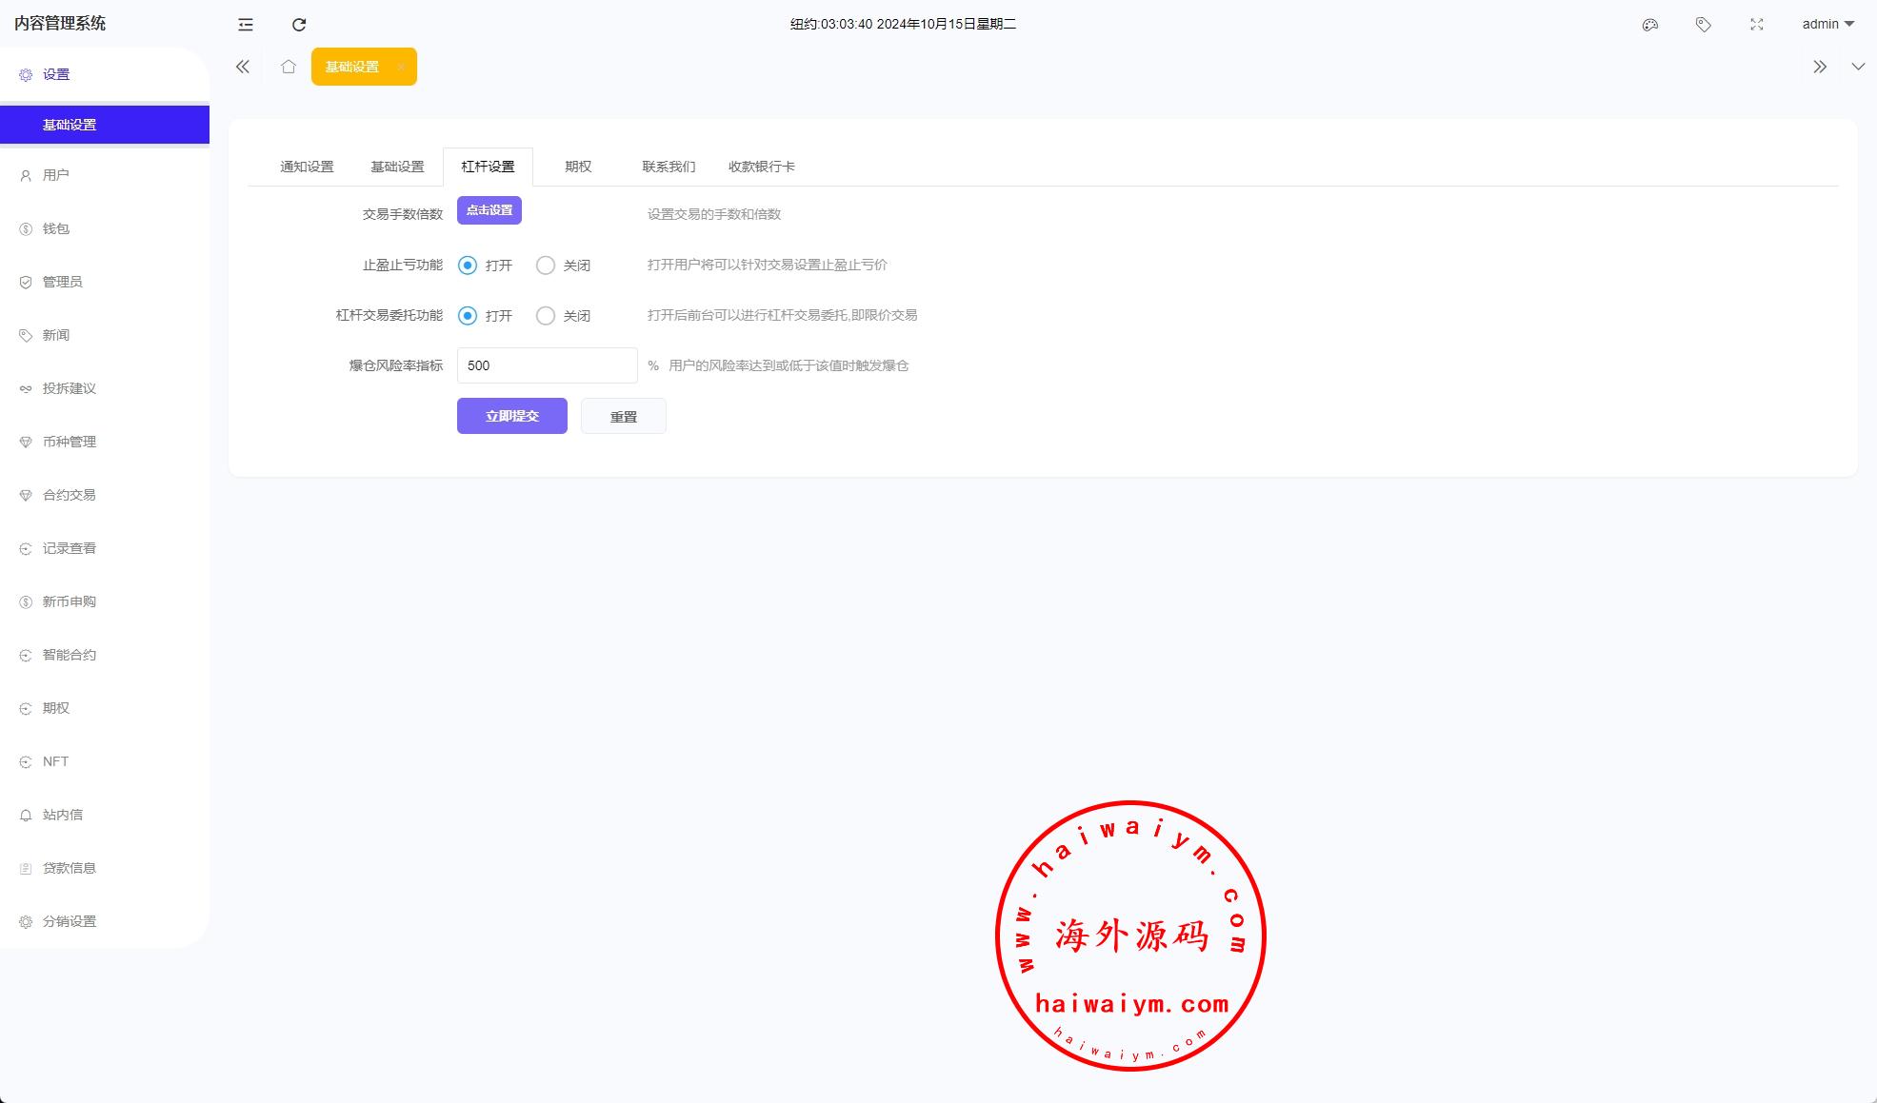This screenshot has height=1103, width=1877.
Task: Enter fullscreen using the expand icon
Action: pyautogui.click(x=1757, y=25)
